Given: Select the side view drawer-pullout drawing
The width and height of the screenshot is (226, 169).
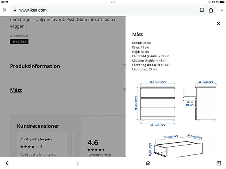Looking at the screenshot, I should [200, 101].
